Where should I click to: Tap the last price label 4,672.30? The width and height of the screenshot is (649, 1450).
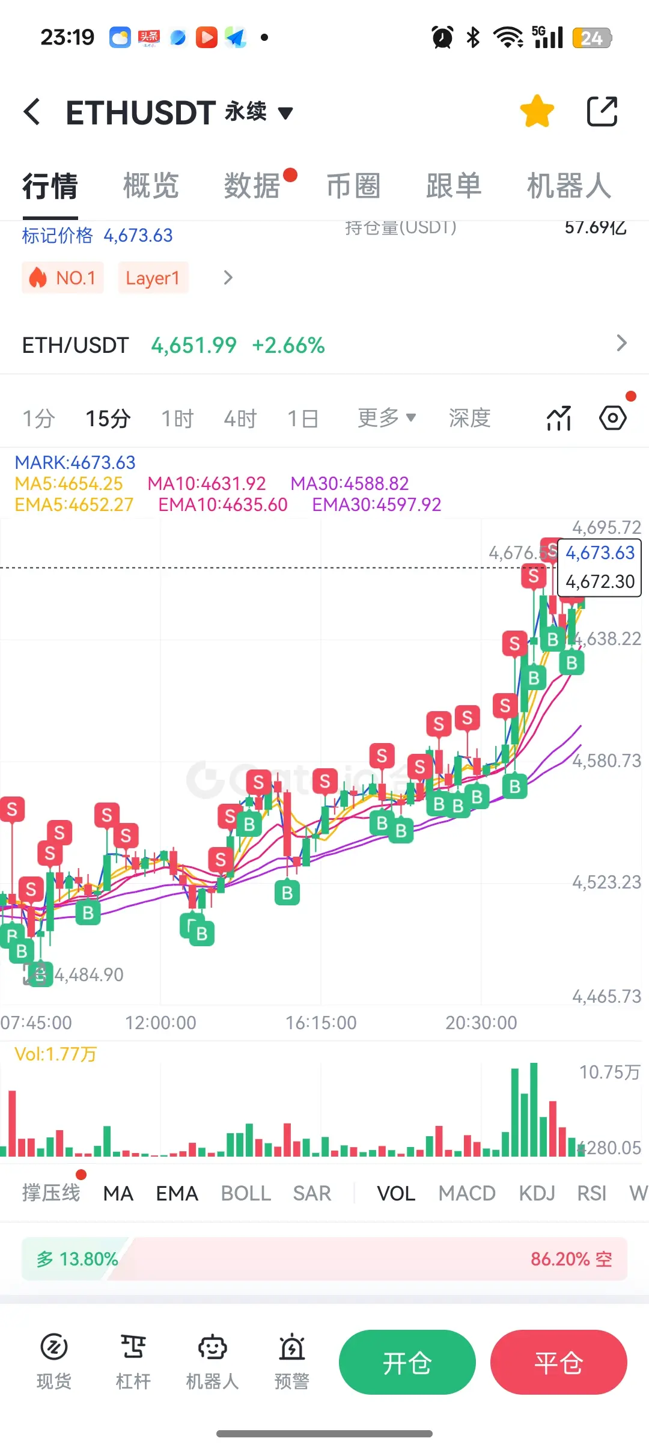pyautogui.click(x=600, y=581)
